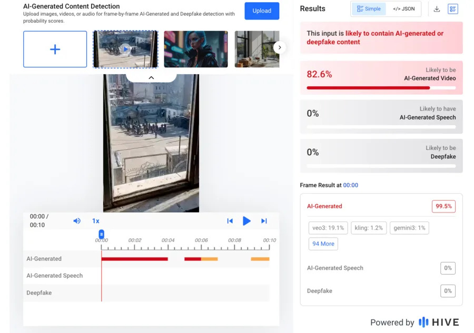Screen dimensions: 474x333
Task: Switch results view to JSON
Action: 403,9
